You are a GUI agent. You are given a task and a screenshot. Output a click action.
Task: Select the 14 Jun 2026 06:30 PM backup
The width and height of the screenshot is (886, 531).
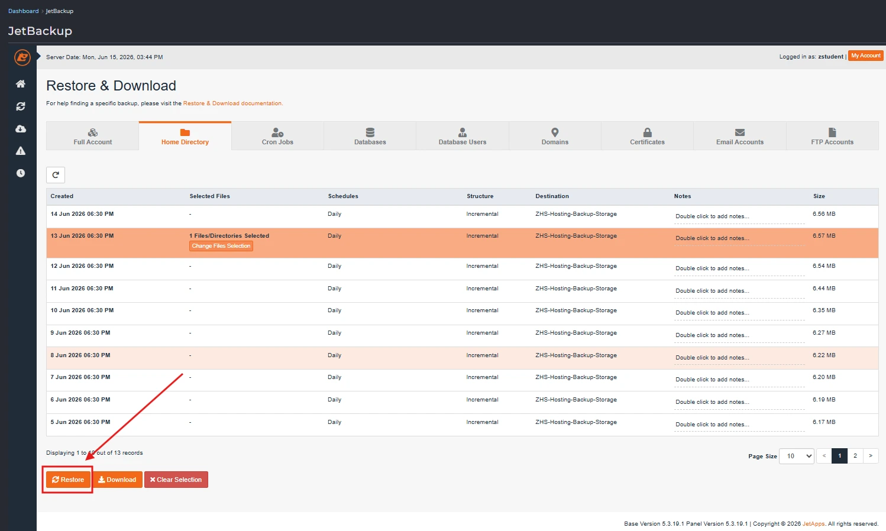point(463,216)
